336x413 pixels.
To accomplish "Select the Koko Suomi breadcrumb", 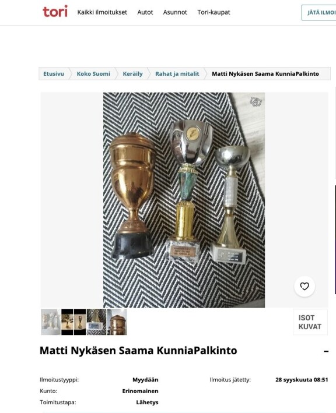I will pyautogui.click(x=93, y=74).
